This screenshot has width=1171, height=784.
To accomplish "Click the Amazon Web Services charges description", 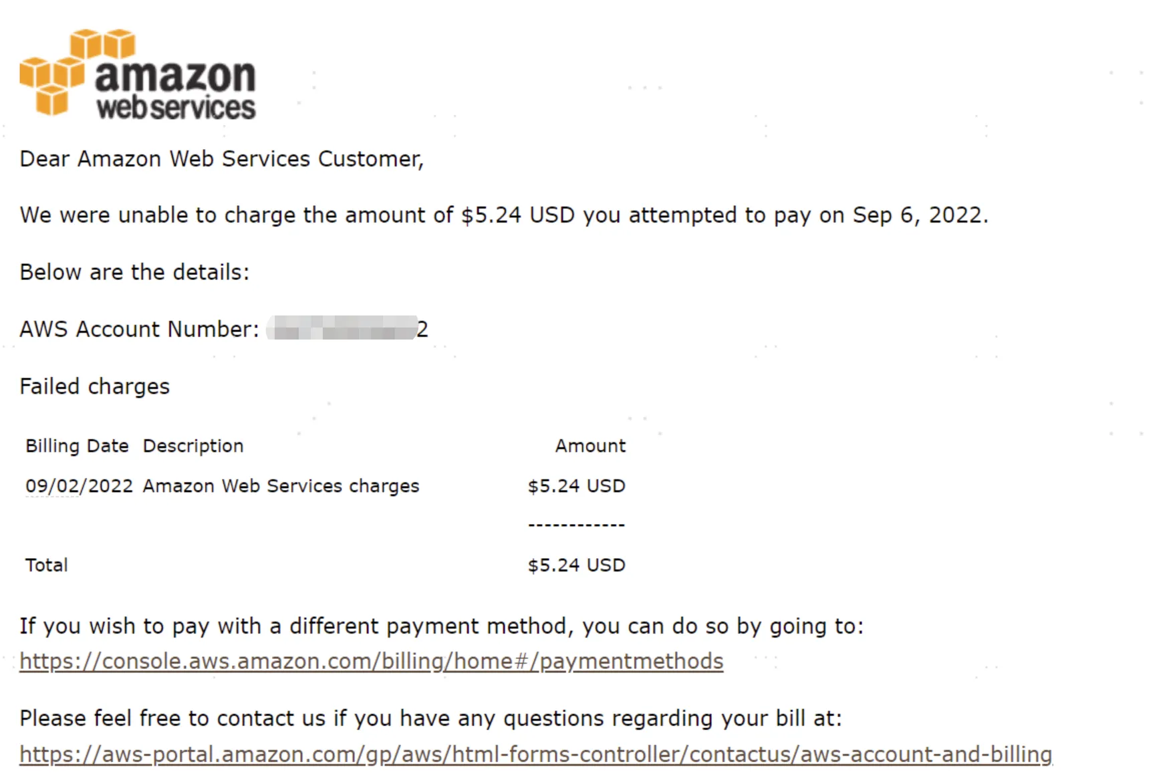I will pos(281,486).
